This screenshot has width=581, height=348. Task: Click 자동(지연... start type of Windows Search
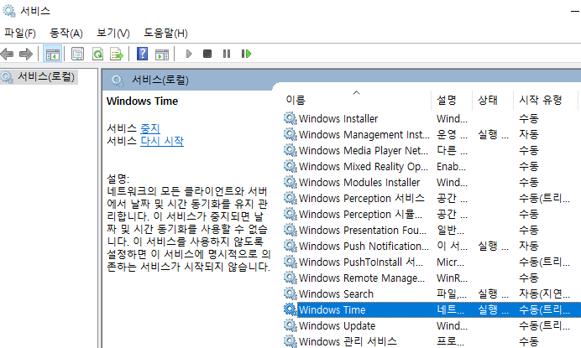[544, 294]
